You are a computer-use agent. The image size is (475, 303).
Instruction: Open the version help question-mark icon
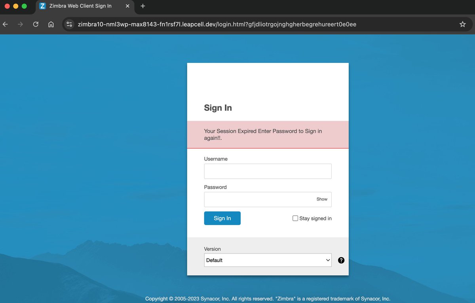[x=341, y=260]
